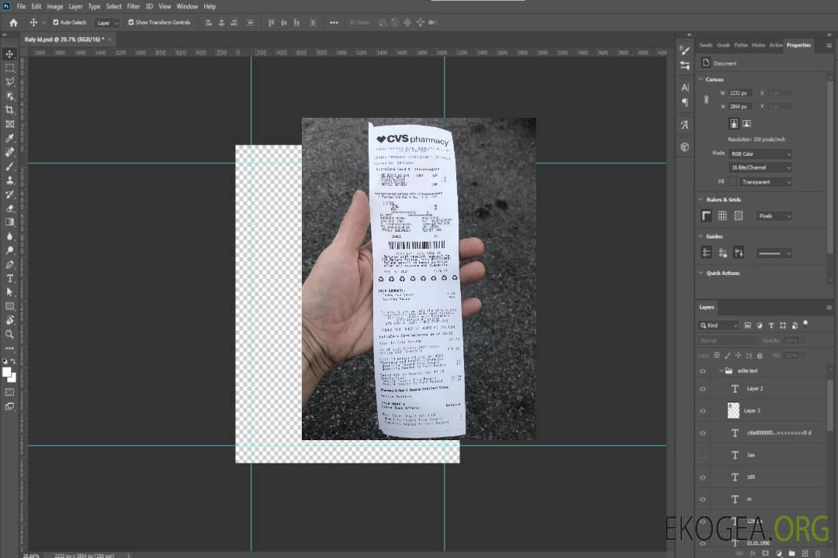Viewport: 838px width, 558px height.
Task: Open the Properties panel menu button
Action: tap(829, 46)
